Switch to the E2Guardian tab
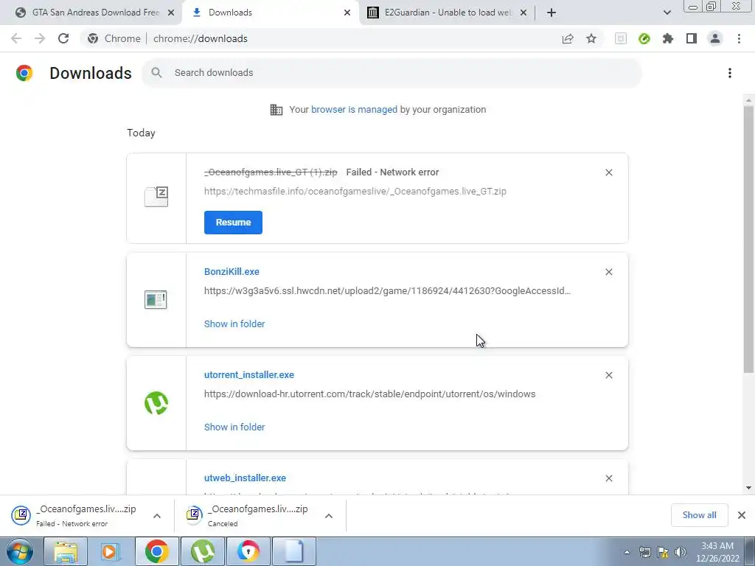Screen dimensions: 755x566 (447, 13)
